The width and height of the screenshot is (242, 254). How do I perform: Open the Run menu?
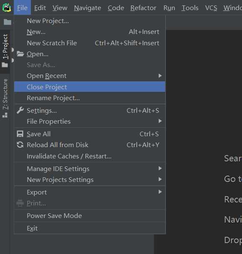coord(169,8)
